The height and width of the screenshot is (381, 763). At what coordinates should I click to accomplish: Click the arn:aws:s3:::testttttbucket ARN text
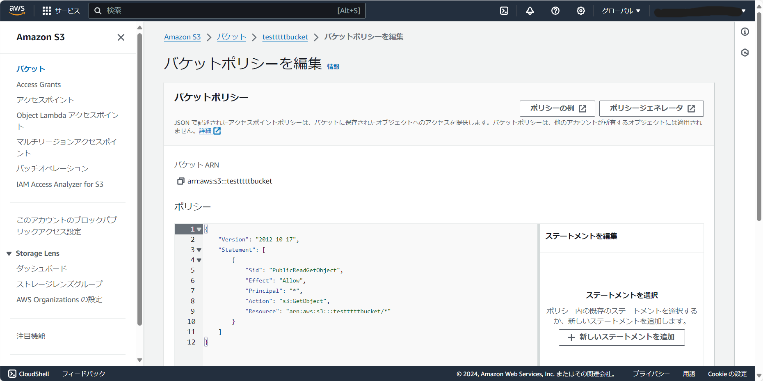click(x=230, y=181)
